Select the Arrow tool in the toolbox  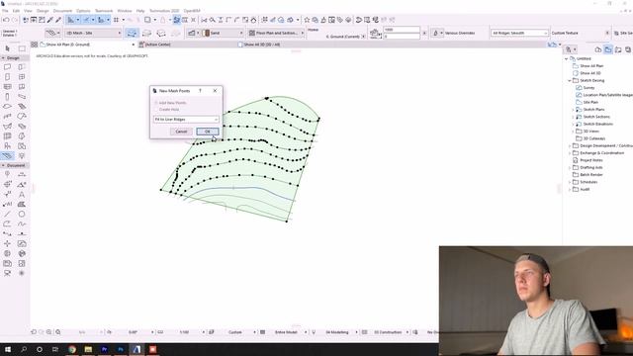(x=7, y=48)
